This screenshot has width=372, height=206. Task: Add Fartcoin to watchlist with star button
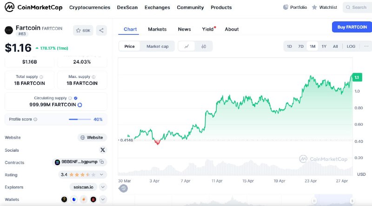tap(83, 30)
